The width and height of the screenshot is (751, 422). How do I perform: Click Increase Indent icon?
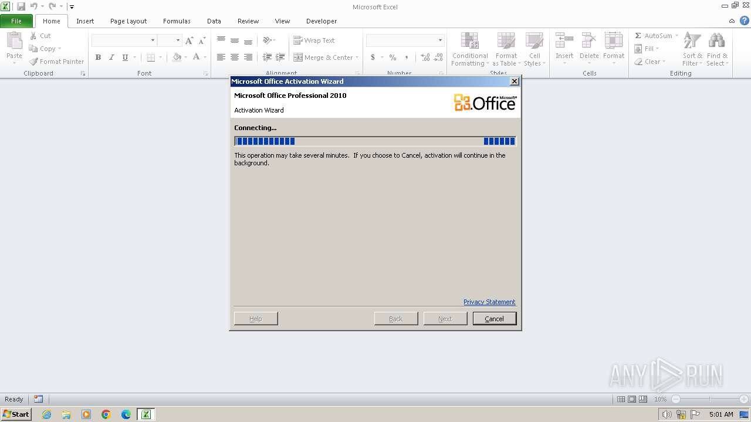coord(280,57)
